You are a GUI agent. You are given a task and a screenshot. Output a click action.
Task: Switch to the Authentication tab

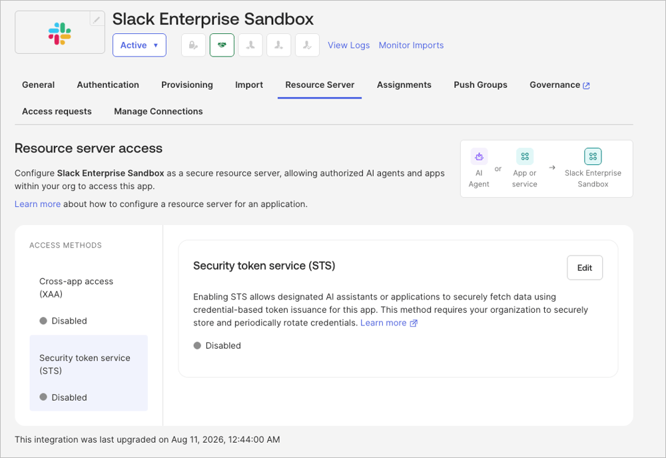point(108,85)
